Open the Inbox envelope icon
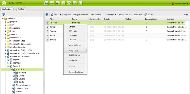Viewport: 190px width, 94px height. [x=63, y=3]
